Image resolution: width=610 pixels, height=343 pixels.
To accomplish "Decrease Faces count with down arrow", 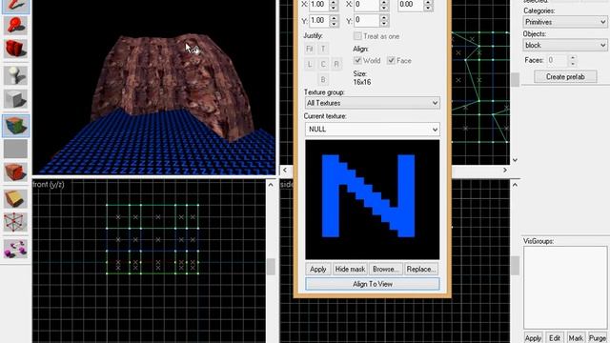I will 572,63.
